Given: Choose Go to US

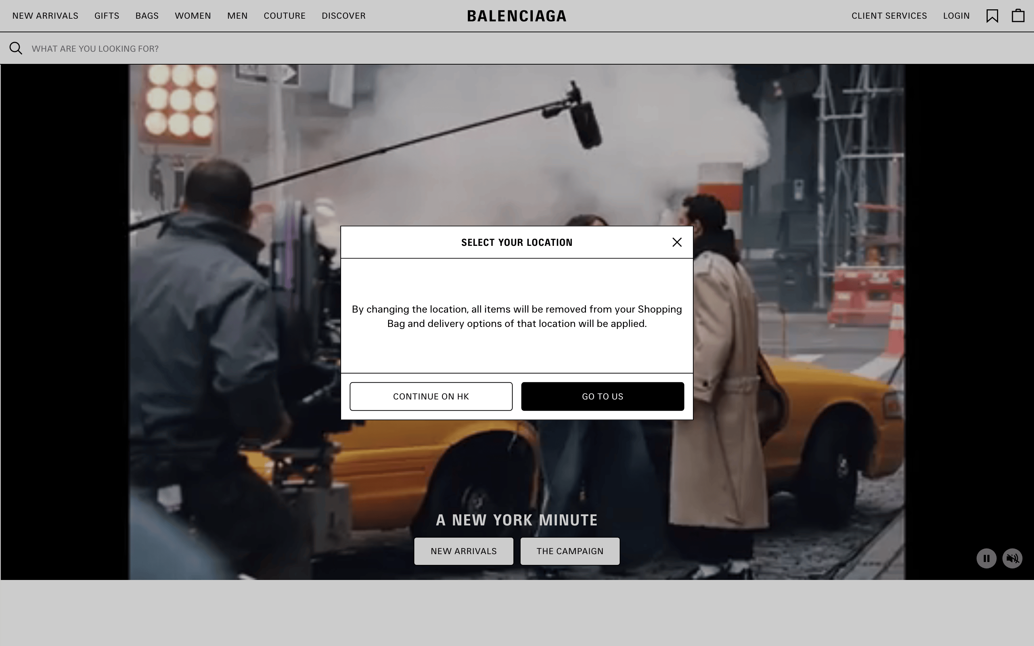Looking at the screenshot, I should click(602, 397).
